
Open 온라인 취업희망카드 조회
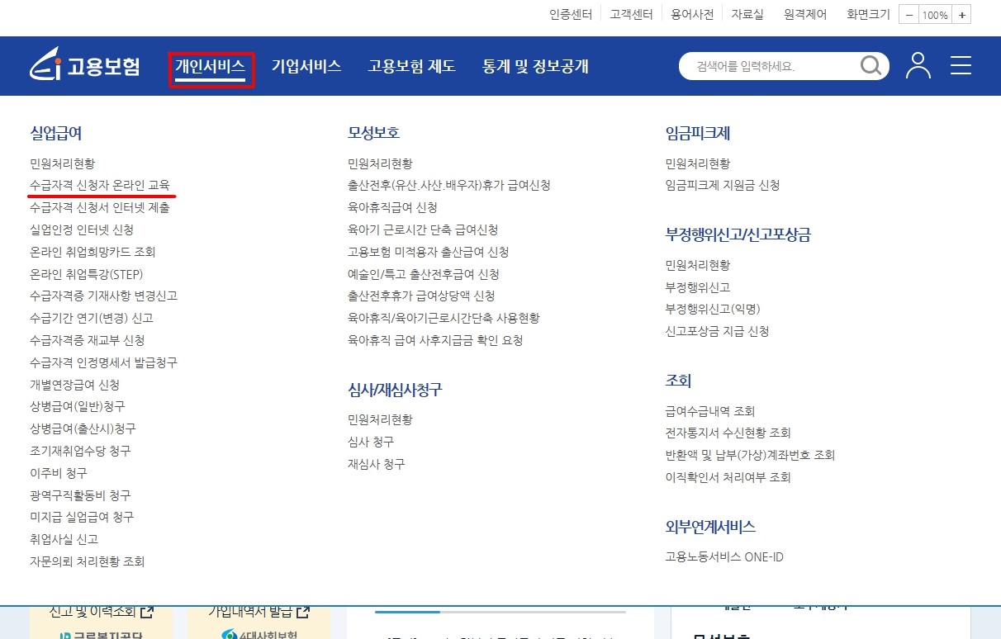pyautogui.click(x=93, y=252)
